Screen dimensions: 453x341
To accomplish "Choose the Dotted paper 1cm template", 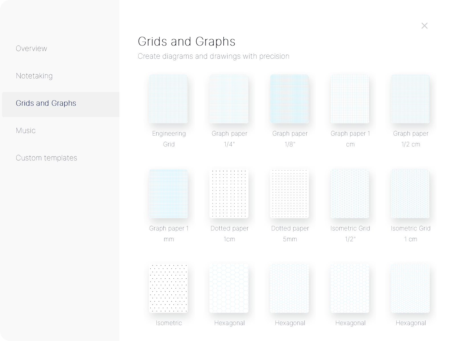I will (x=229, y=194).
